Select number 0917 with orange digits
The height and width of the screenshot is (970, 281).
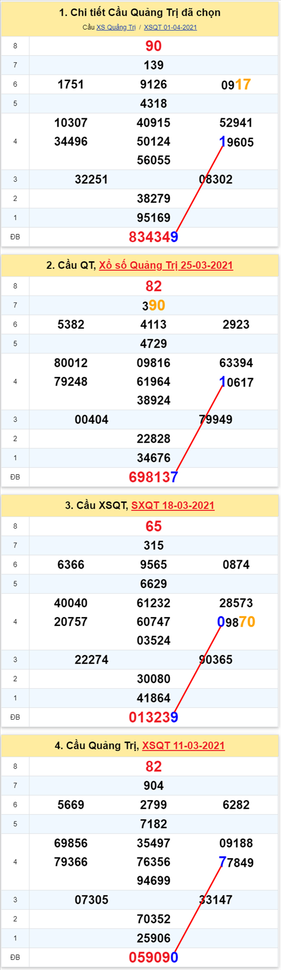tap(236, 85)
